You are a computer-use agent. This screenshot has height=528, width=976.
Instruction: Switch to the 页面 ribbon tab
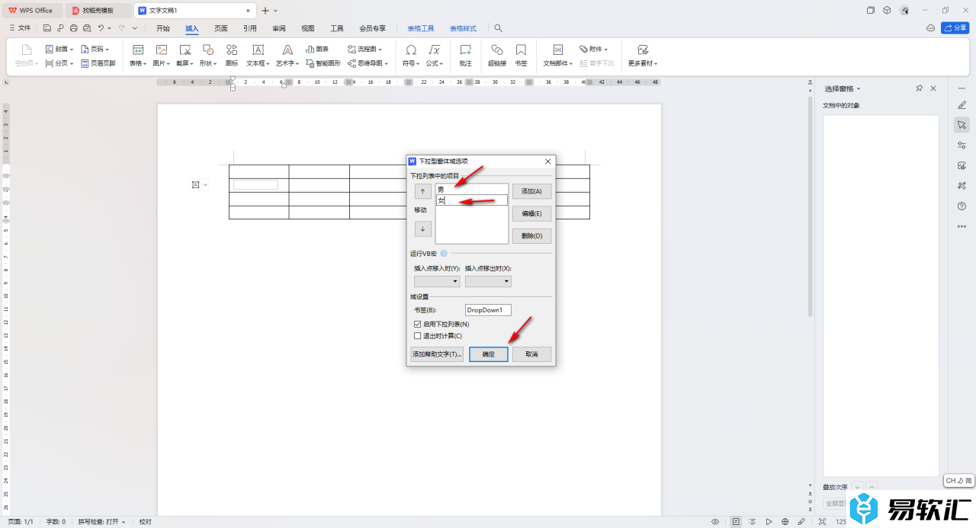(x=221, y=28)
